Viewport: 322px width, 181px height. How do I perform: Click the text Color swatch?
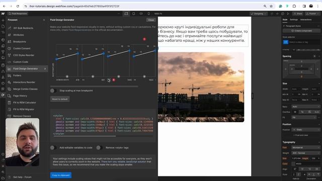293,164
